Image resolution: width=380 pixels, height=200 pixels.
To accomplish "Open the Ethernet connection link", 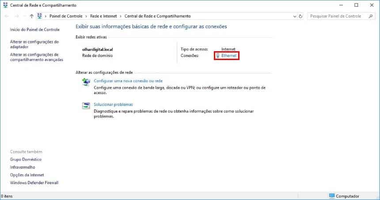I will tap(229, 56).
